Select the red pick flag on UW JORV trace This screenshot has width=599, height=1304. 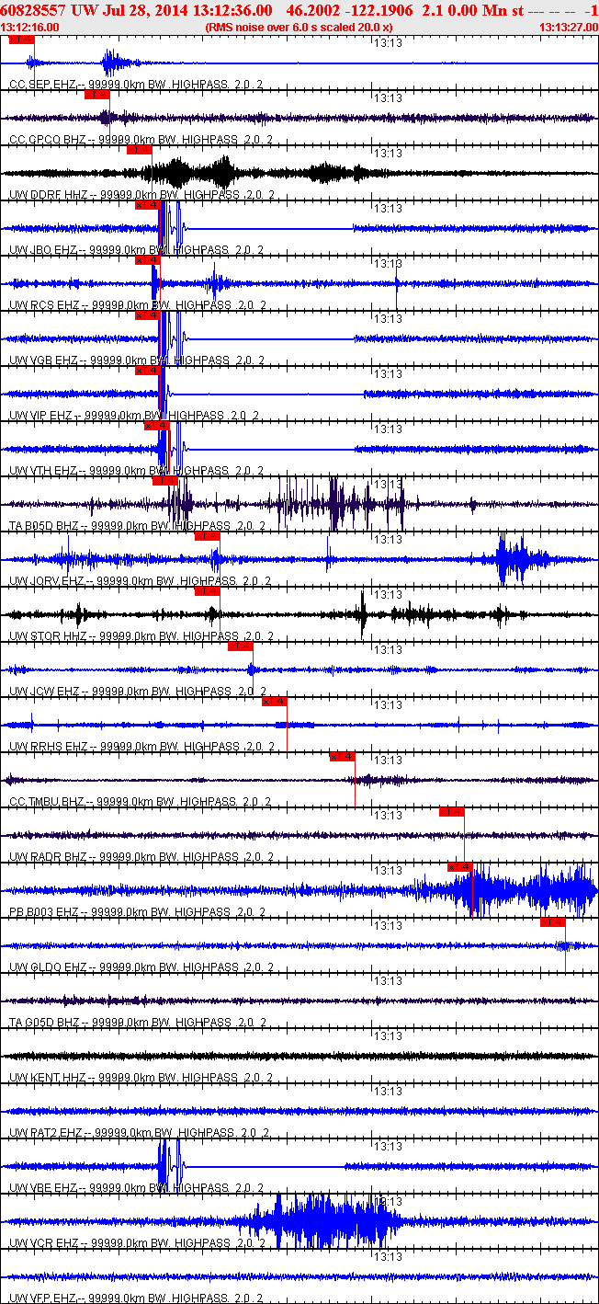[208, 536]
